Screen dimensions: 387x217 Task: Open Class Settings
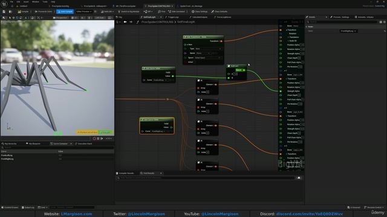tap(200, 11)
